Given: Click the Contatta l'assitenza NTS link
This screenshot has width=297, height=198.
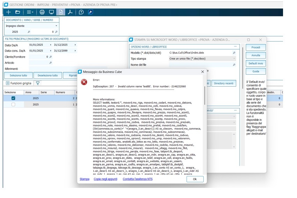Looking at the screenshot, I should coord(138,179).
